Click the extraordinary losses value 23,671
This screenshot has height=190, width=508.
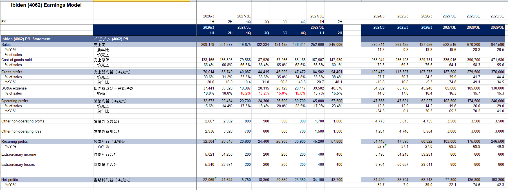point(227,164)
